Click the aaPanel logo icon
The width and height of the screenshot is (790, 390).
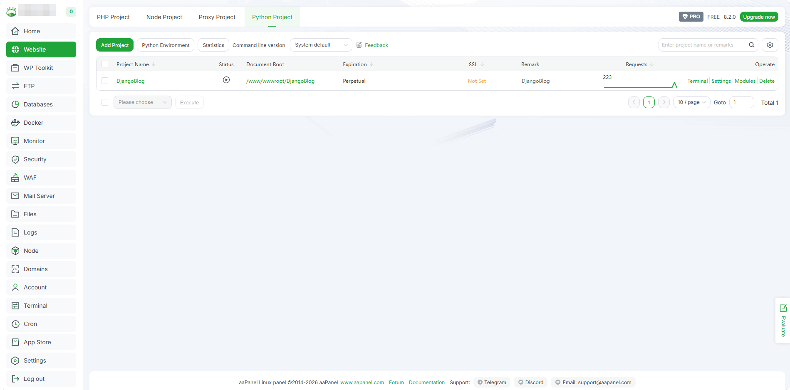[x=11, y=12]
